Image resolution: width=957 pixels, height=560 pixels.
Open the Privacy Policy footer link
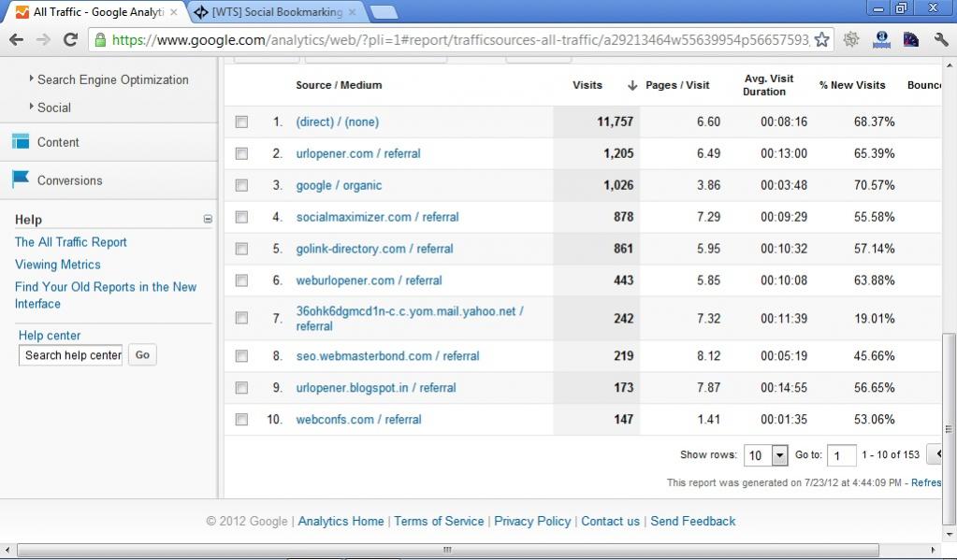point(532,522)
